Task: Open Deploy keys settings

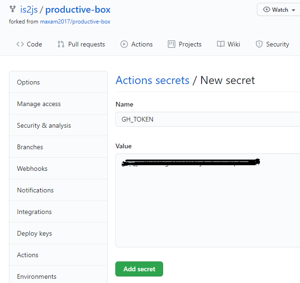Action: 58,233
